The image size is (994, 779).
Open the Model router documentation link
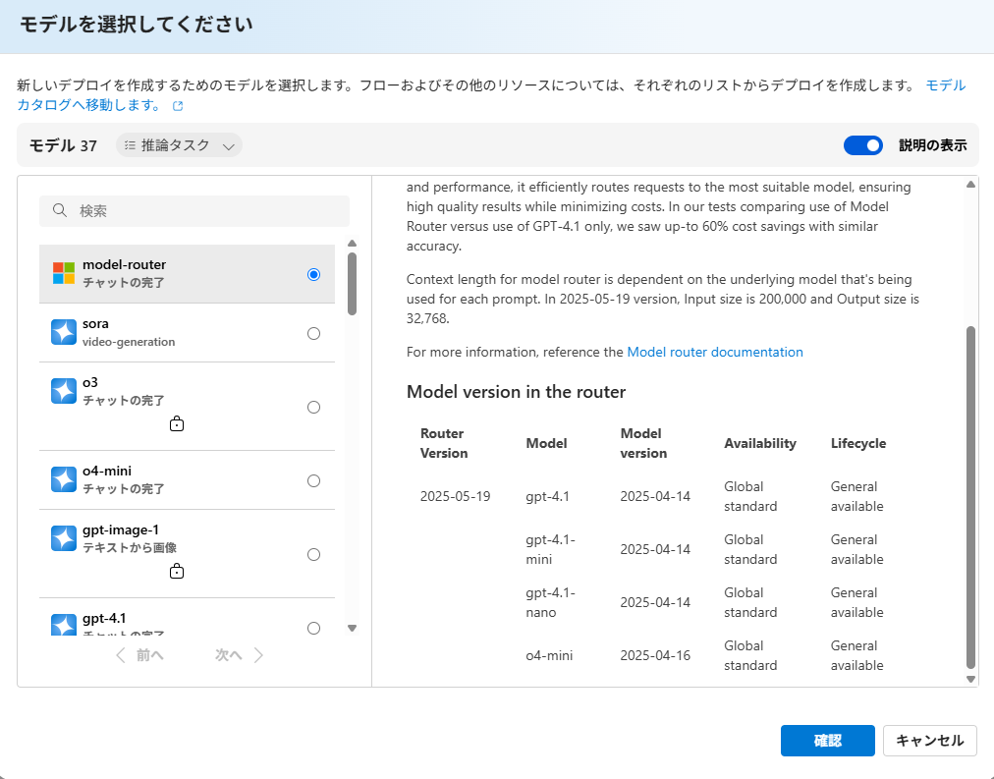714,352
